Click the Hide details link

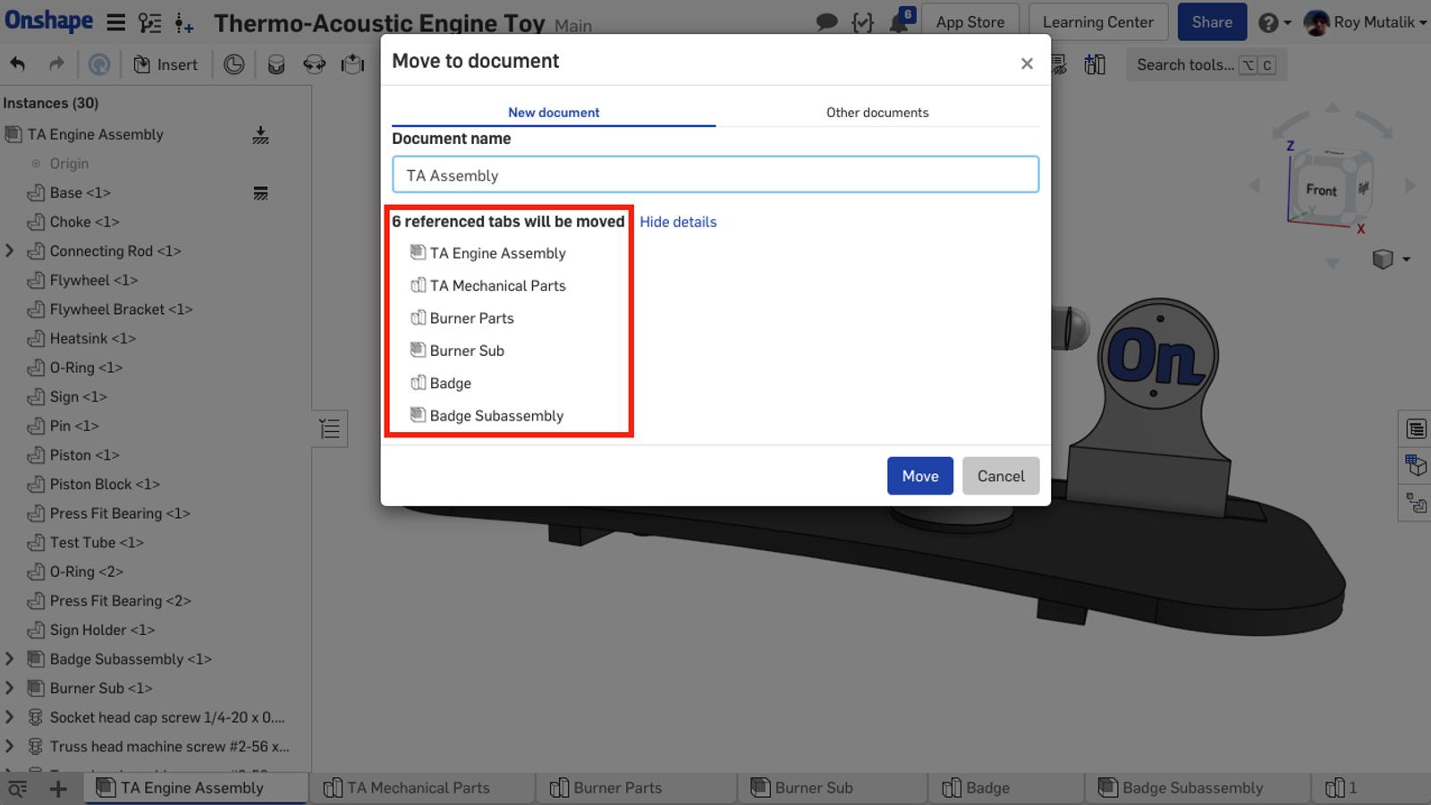(x=678, y=222)
